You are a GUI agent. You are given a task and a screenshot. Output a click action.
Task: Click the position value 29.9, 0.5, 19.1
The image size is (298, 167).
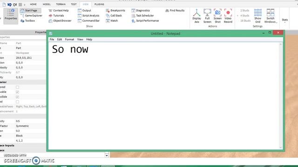coord(24,58)
